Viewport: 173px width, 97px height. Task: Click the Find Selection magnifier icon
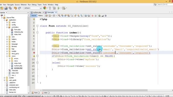59,16
